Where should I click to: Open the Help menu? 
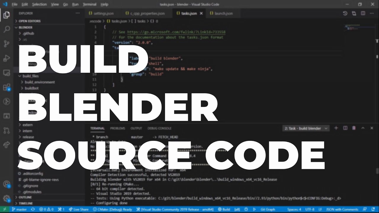pyautogui.click(x=104, y=4)
